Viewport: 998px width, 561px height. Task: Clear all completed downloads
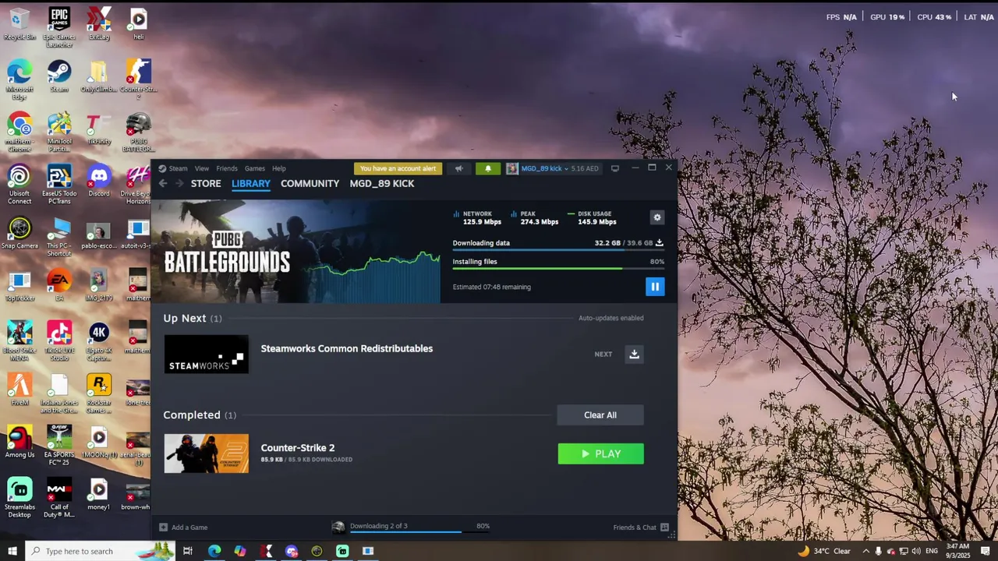pos(600,415)
